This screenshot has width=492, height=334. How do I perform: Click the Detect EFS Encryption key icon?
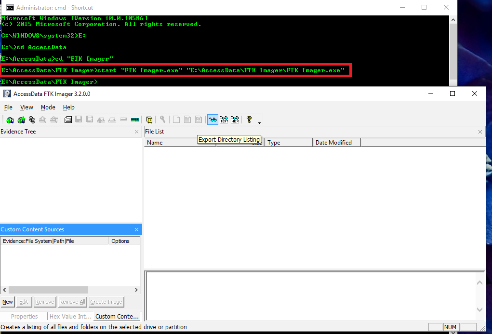[x=162, y=120]
